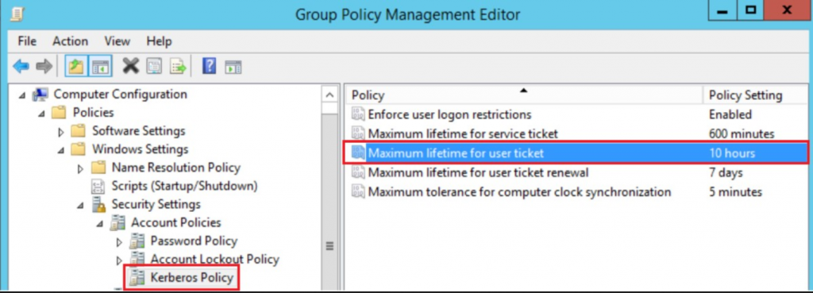The width and height of the screenshot is (813, 293).
Task: Click the Software Settings folder icon
Action: (79, 131)
